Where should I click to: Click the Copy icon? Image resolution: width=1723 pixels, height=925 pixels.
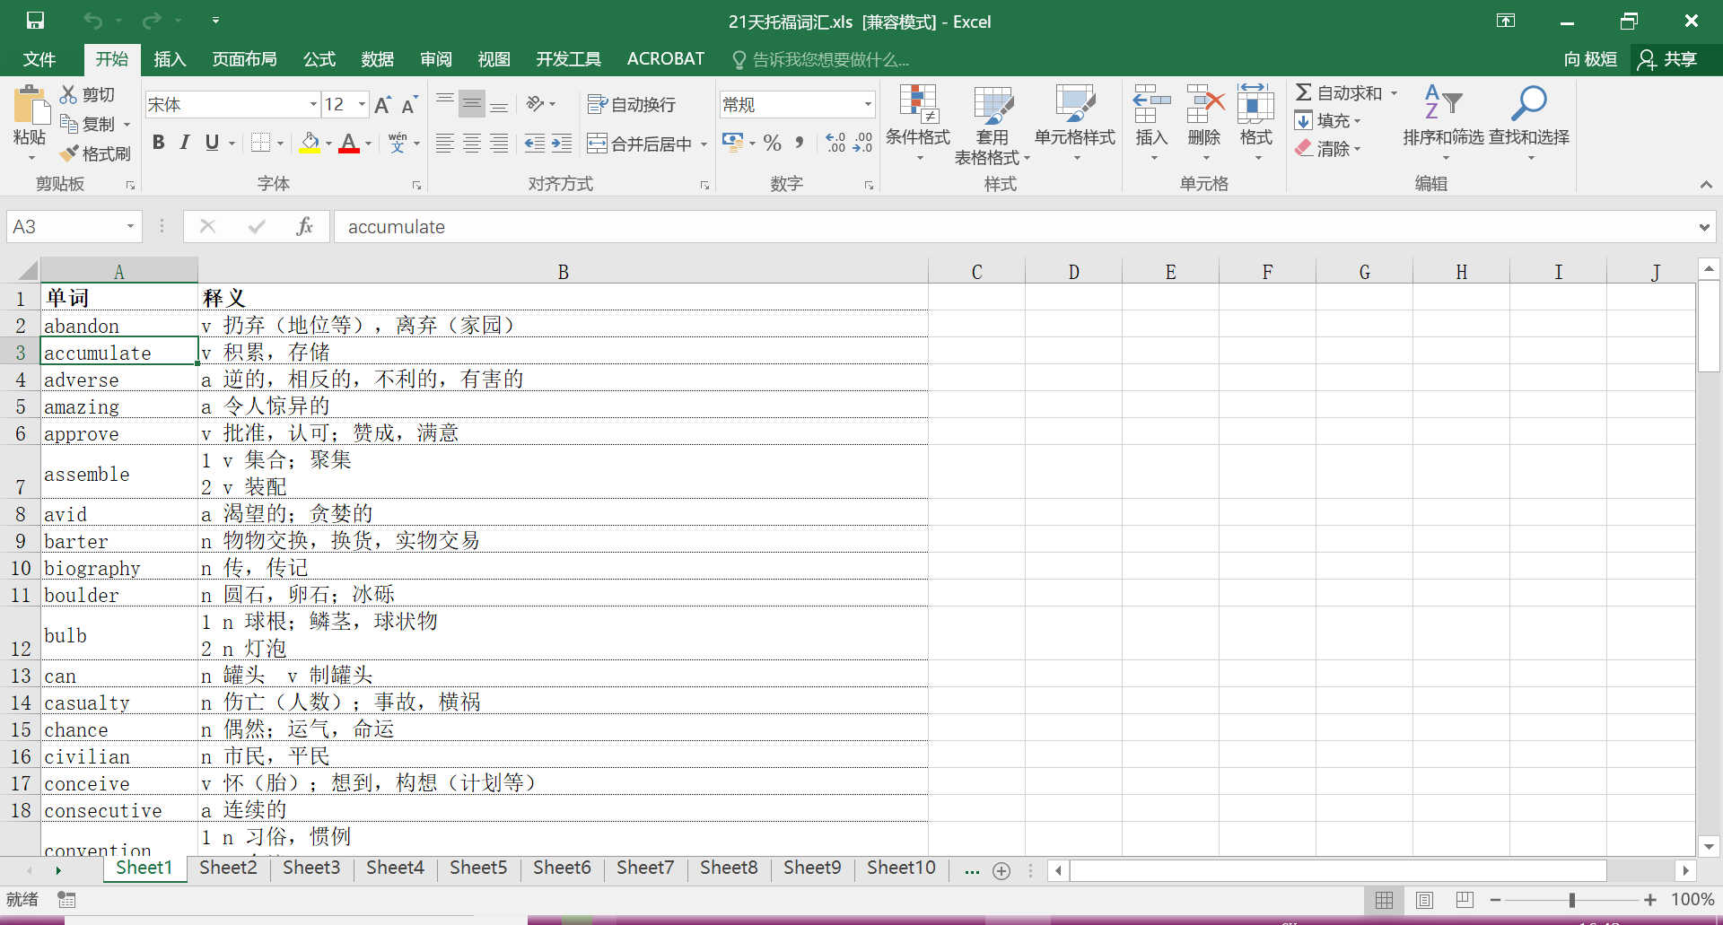[68, 124]
